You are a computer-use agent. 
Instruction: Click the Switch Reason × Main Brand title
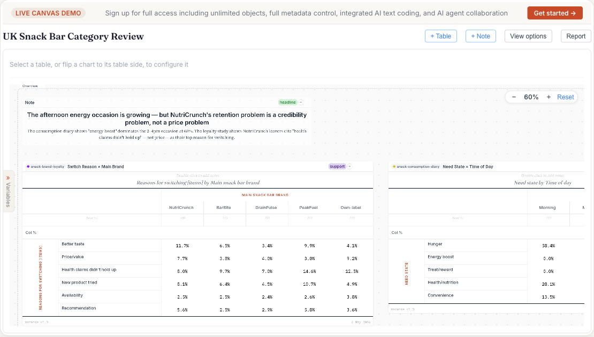(95, 167)
